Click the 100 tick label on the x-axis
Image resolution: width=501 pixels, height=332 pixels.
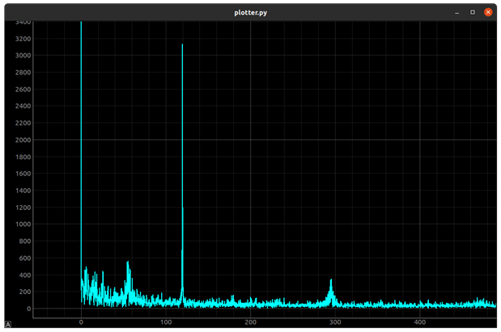pyautogui.click(x=165, y=322)
